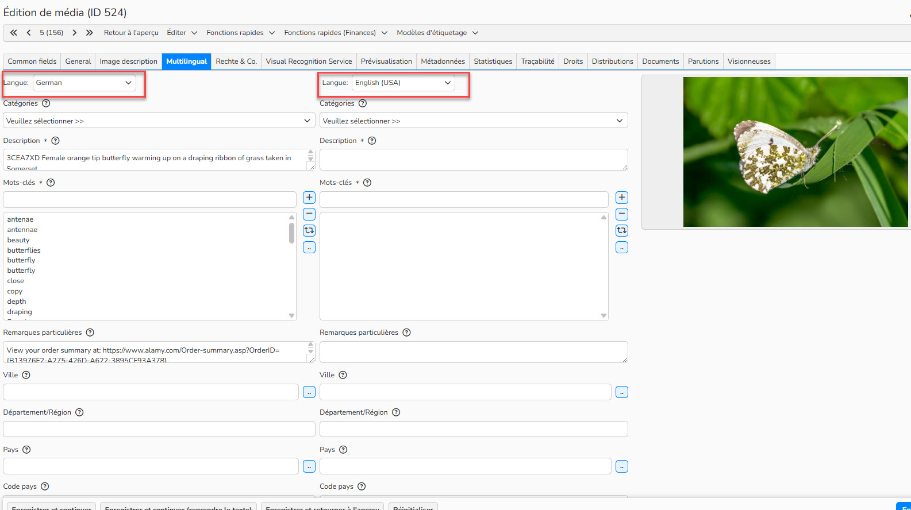This screenshot has height=510, width=911.
Task: Select keyword 'draping' in German list
Action: 20,312
